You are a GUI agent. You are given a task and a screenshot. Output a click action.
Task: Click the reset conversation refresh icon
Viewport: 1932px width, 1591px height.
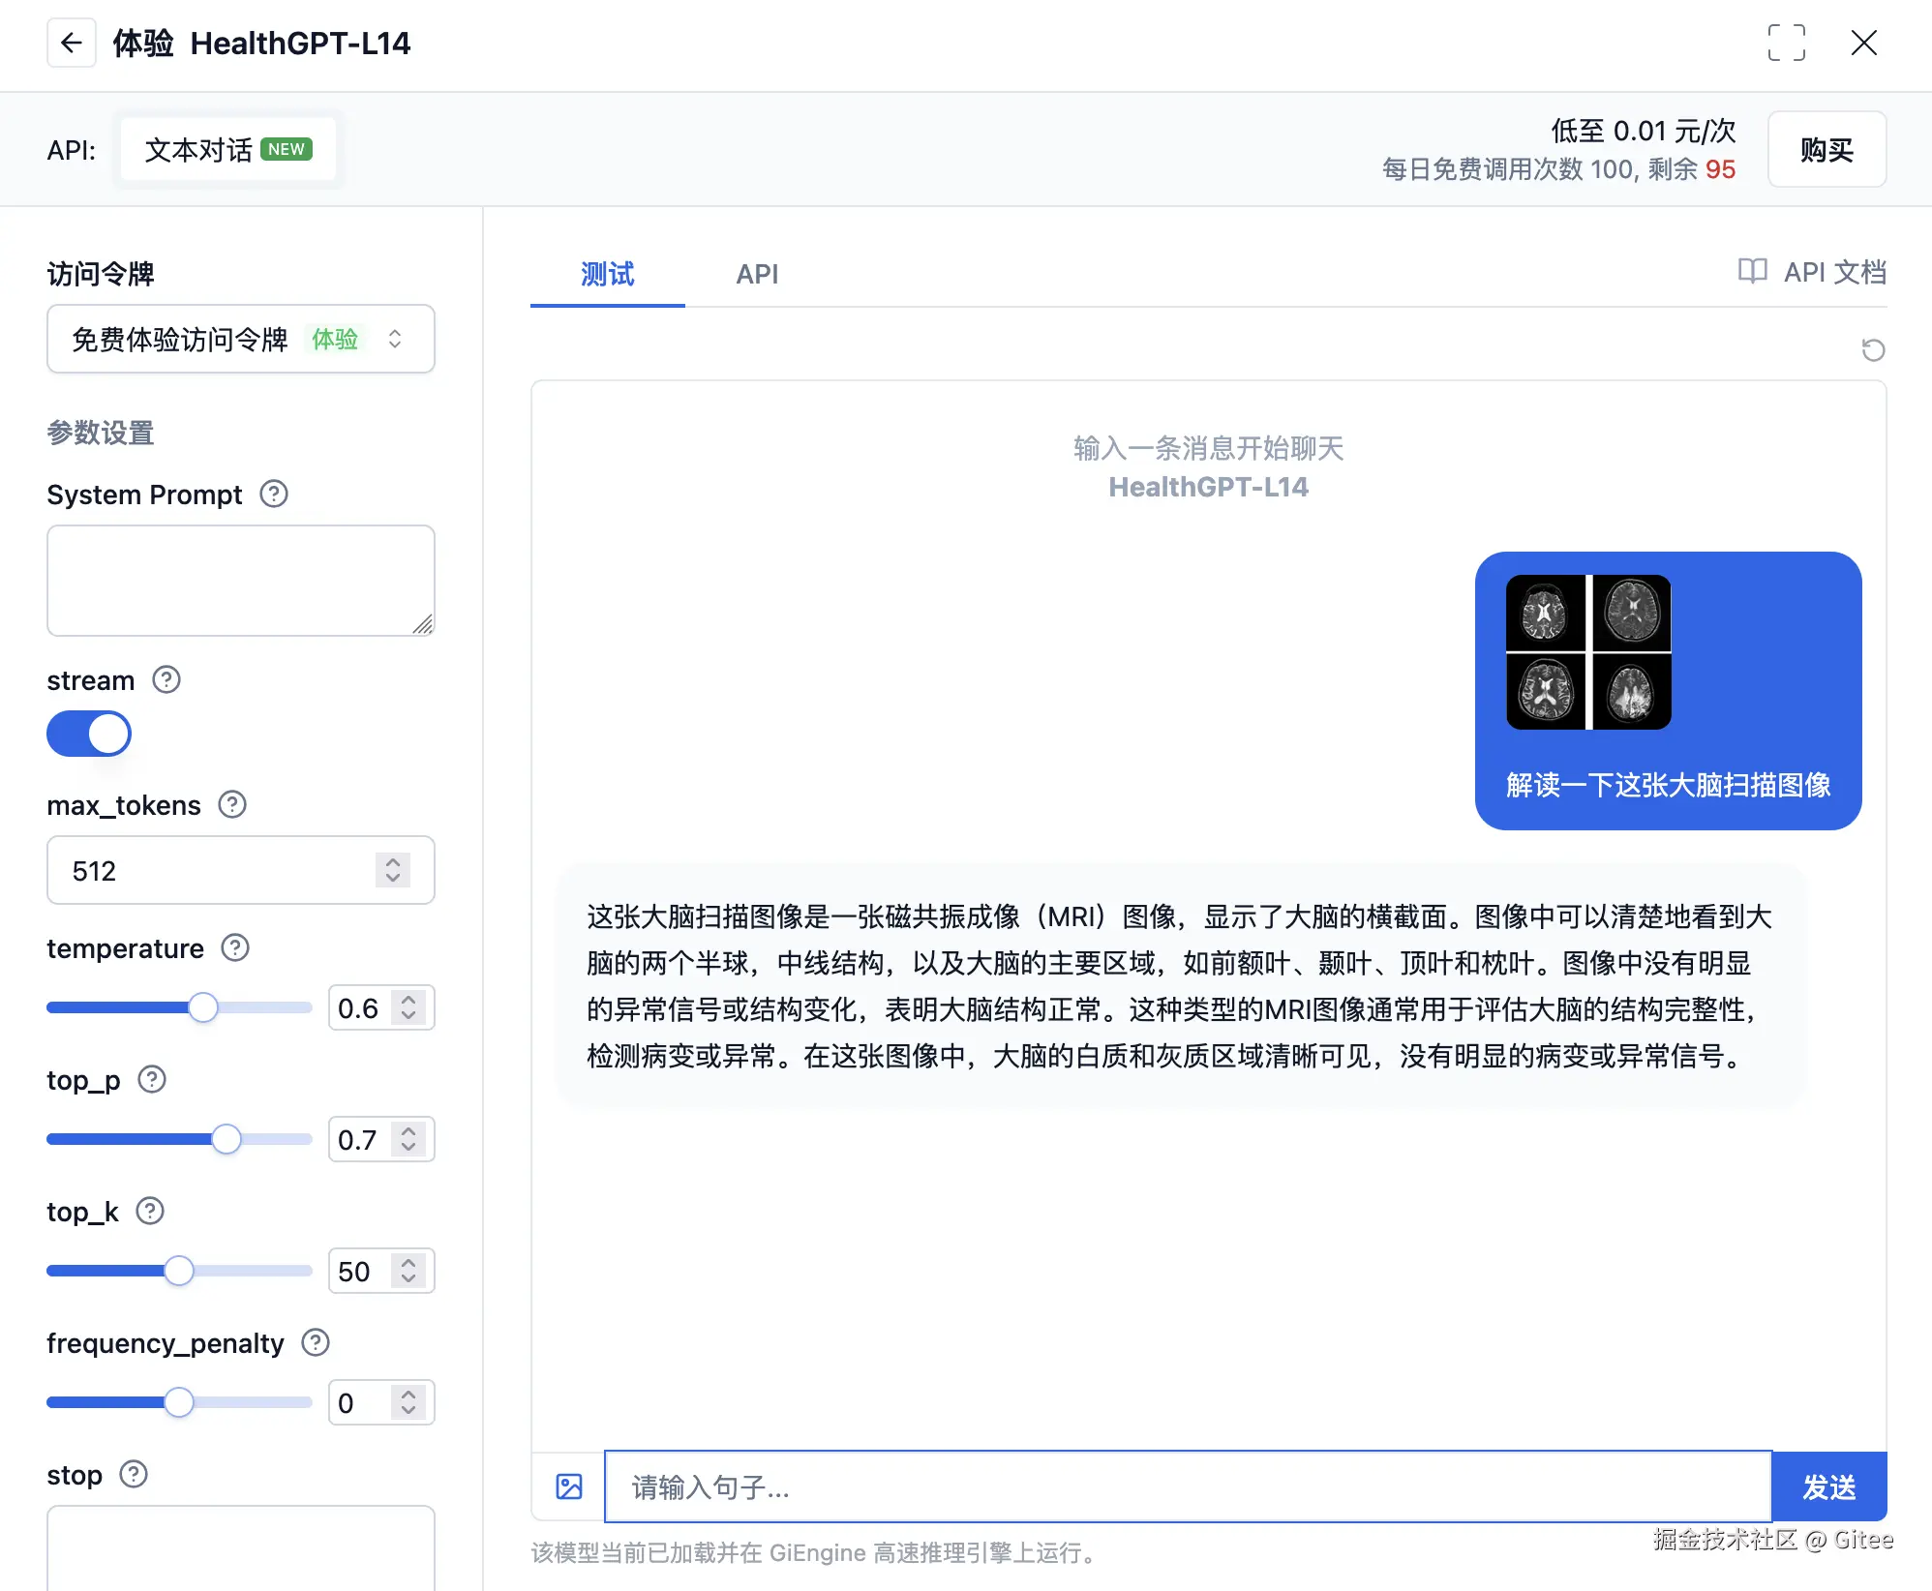tap(1873, 349)
